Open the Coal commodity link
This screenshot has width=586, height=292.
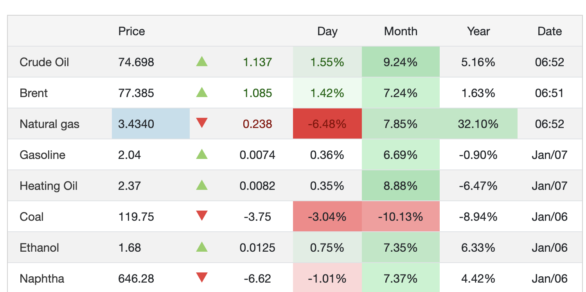click(31, 217)
